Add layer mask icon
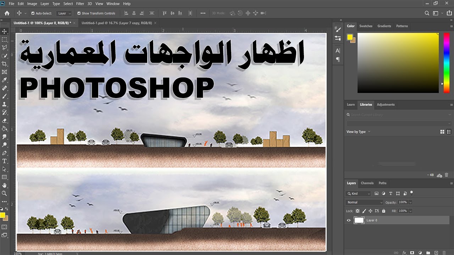The width and height of the screenshot is (454, 255). 412,253
